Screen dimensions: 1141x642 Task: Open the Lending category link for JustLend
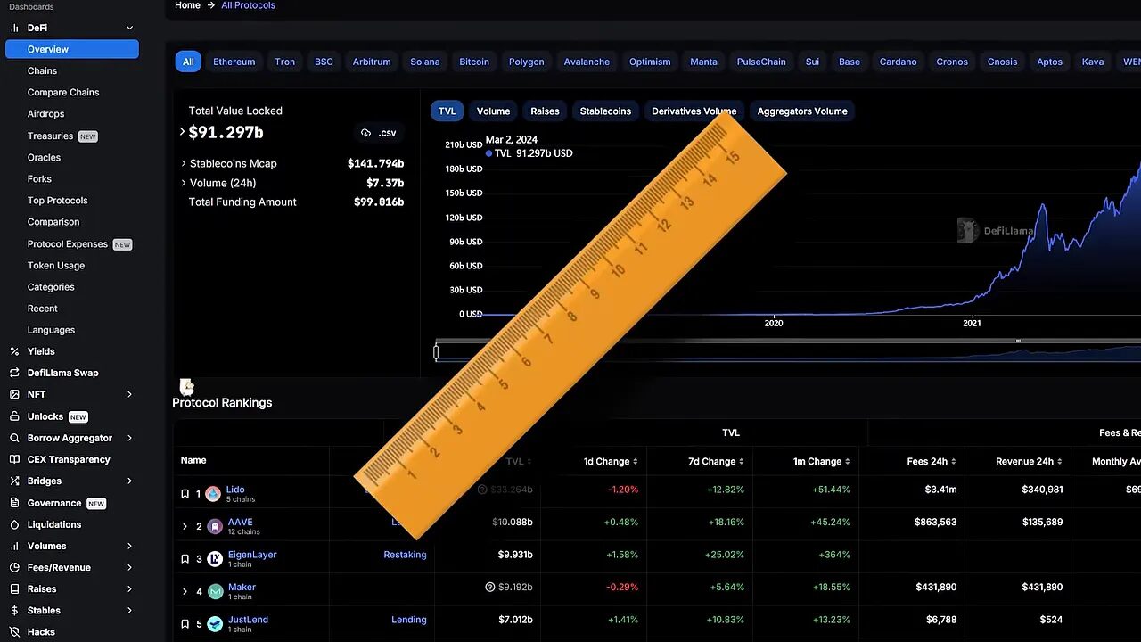(x=409, y=620)
